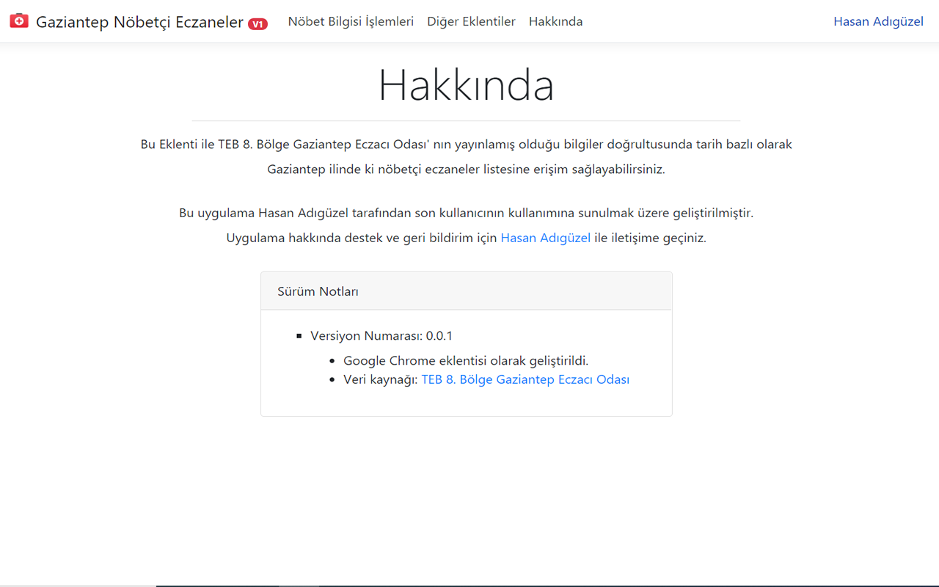The height and width of the screenshot is (587, 939).
Task: Open the TEB 8. Bölge Gaziantep Eczacı Odası link
Action: click(x=525, y=379)
